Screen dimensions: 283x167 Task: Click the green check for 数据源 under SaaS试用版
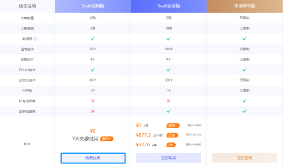[93, 38]
